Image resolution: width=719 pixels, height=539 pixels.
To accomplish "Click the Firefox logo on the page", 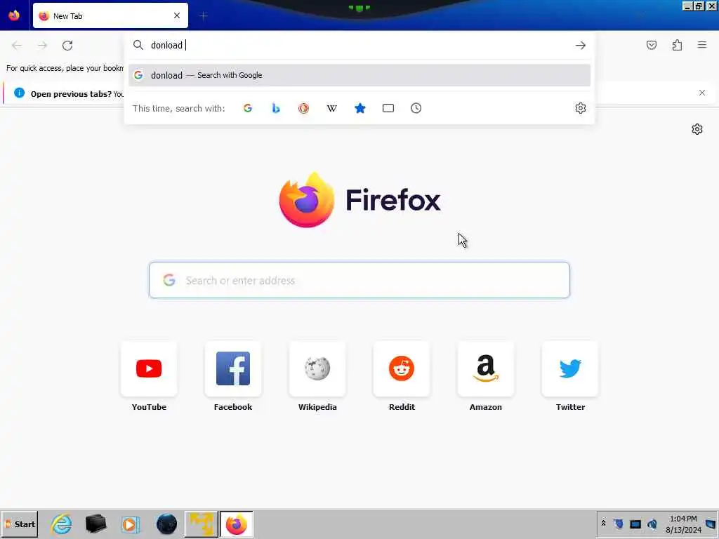I will (x=307, y=200).
